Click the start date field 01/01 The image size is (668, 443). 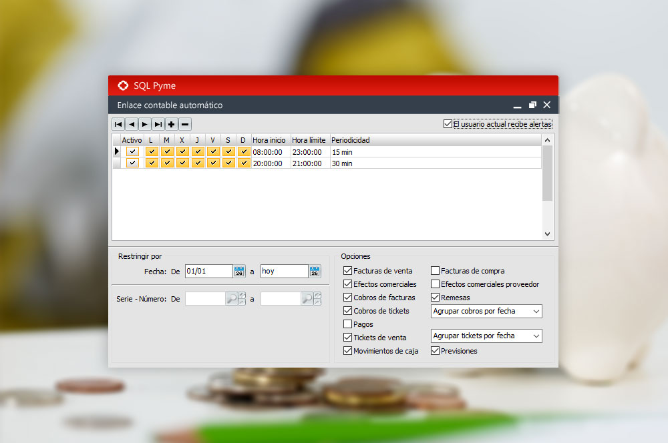[x=208, y=271]
